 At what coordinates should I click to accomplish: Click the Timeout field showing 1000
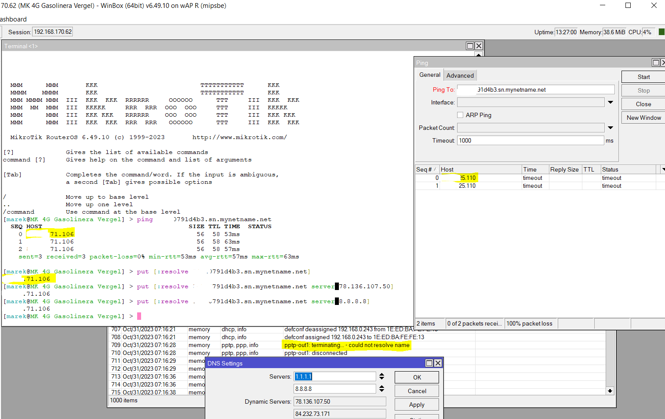point(530,140)
